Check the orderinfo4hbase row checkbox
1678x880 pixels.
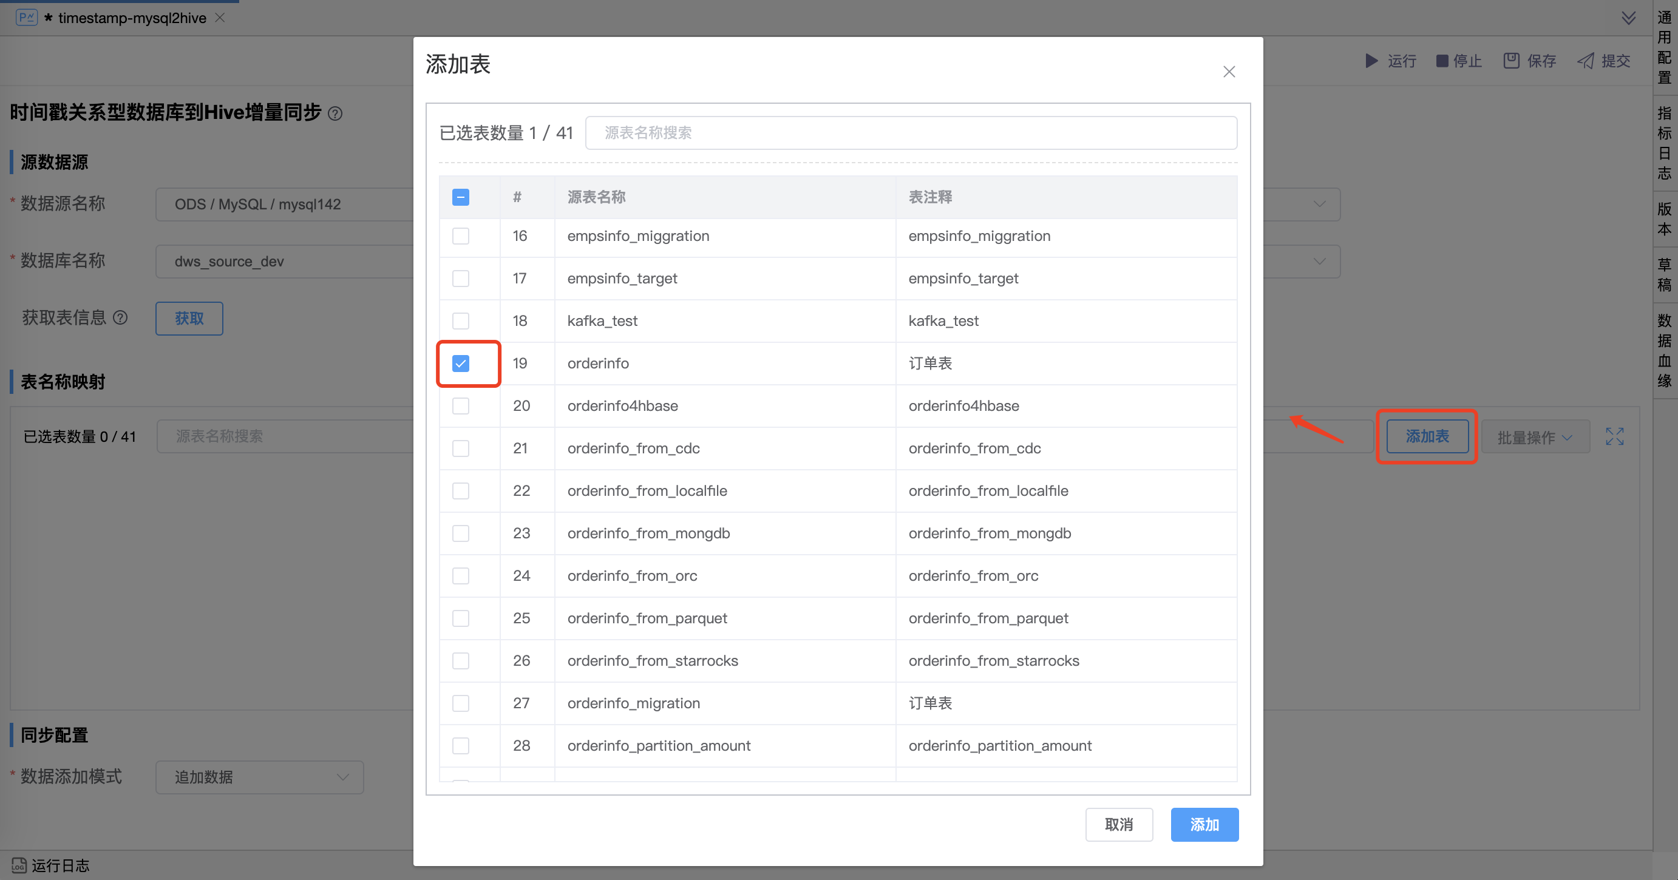[461, 406]
